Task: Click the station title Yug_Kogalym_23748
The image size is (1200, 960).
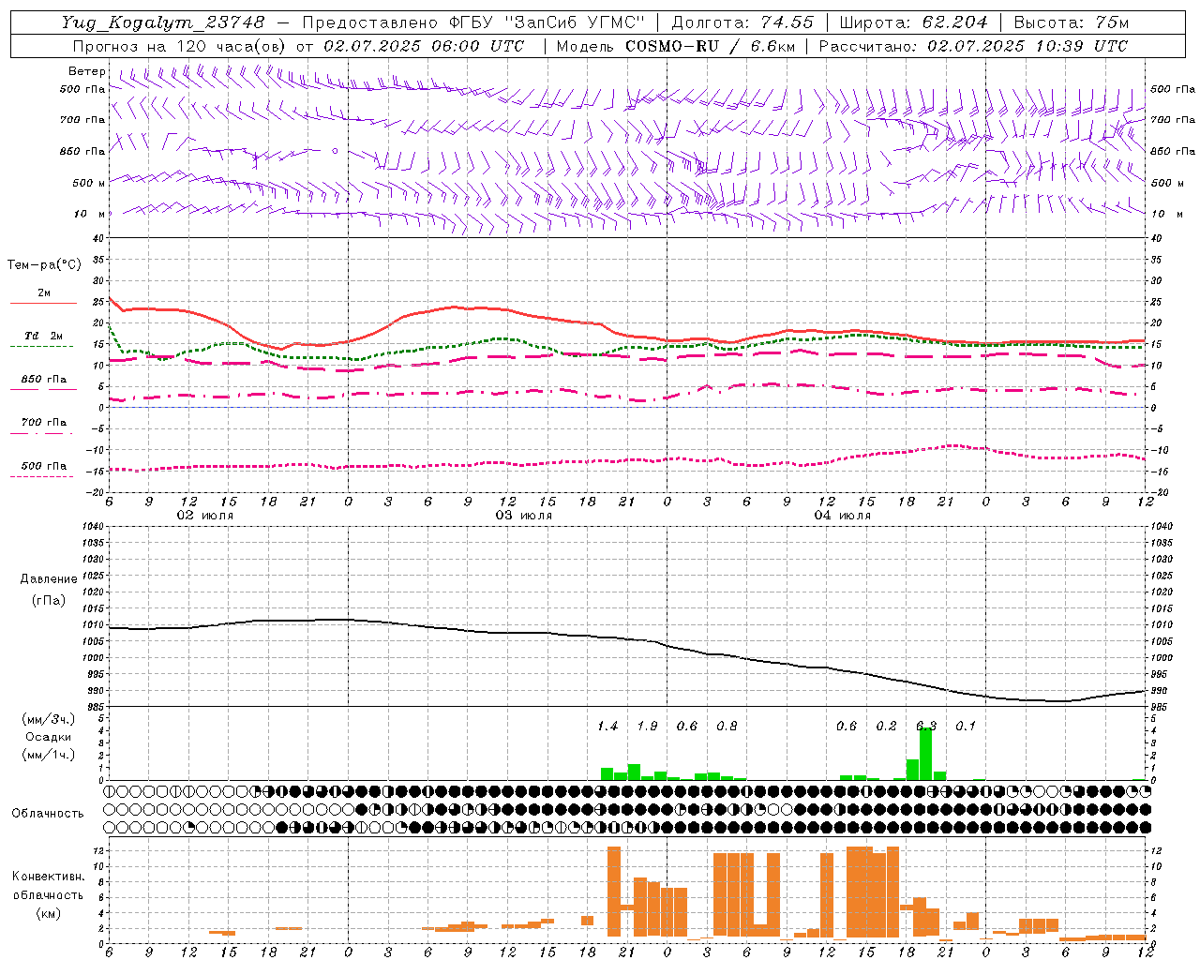Action: pyautogui.click(x=163, y=22)
